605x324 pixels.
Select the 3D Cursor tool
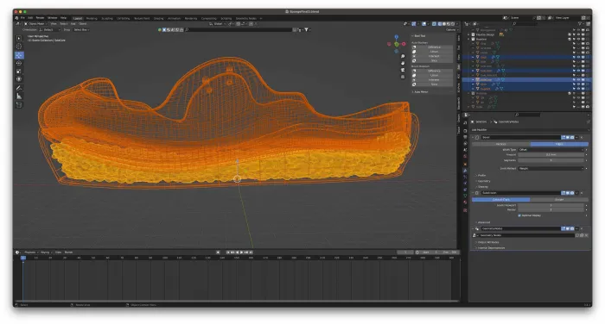point(19,47)
